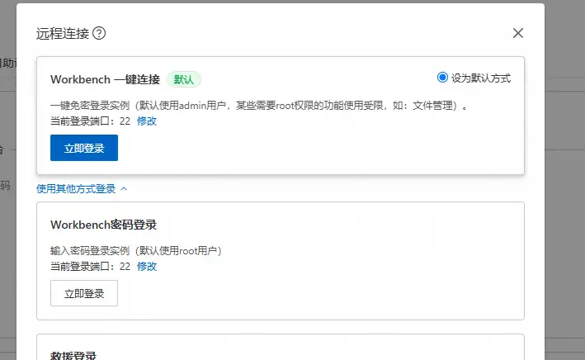Screen dimensions: 585x360
Task: Close the 远程连接 dialog
Action: pyautogui.click(x=518, y=33)
